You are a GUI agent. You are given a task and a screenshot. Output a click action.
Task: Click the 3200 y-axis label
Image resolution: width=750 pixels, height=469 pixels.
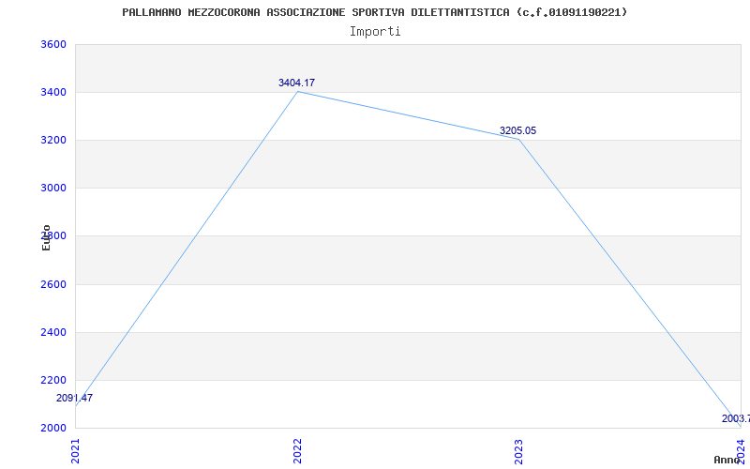coord(53,140)
